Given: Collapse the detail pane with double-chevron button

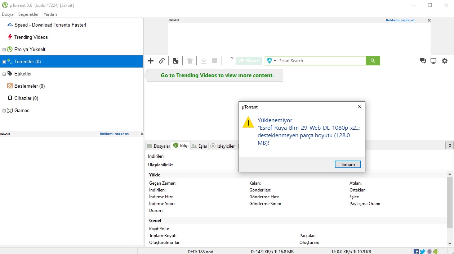Looking at the screenshot, I should [x=449, y=145].
